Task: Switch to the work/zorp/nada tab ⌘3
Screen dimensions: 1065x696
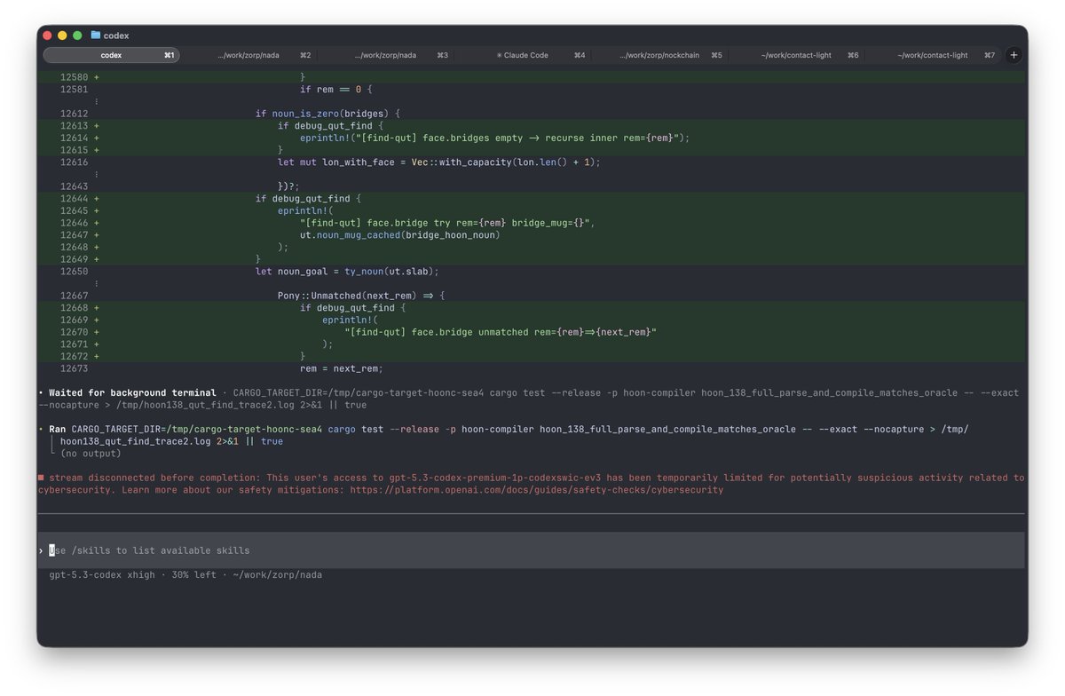Action: click(x=385, y=55)
